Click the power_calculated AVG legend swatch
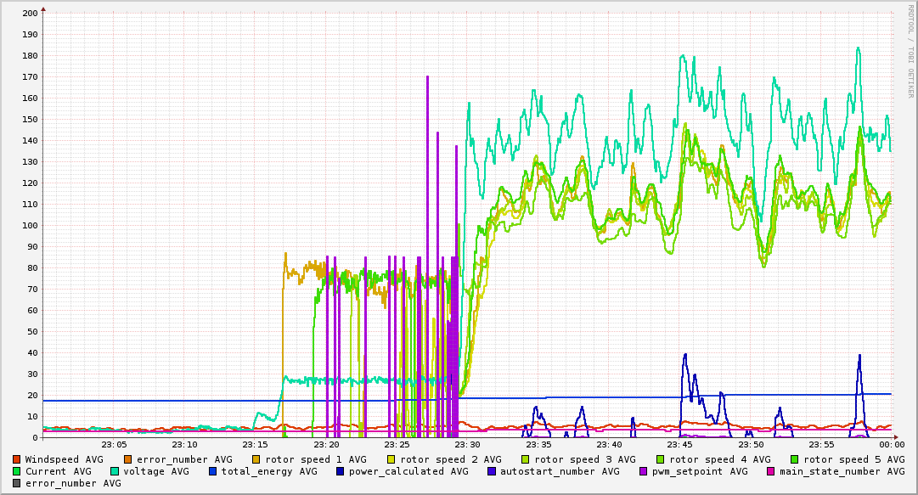The width and height of the screenshot is (918, 495). (341, 471)
